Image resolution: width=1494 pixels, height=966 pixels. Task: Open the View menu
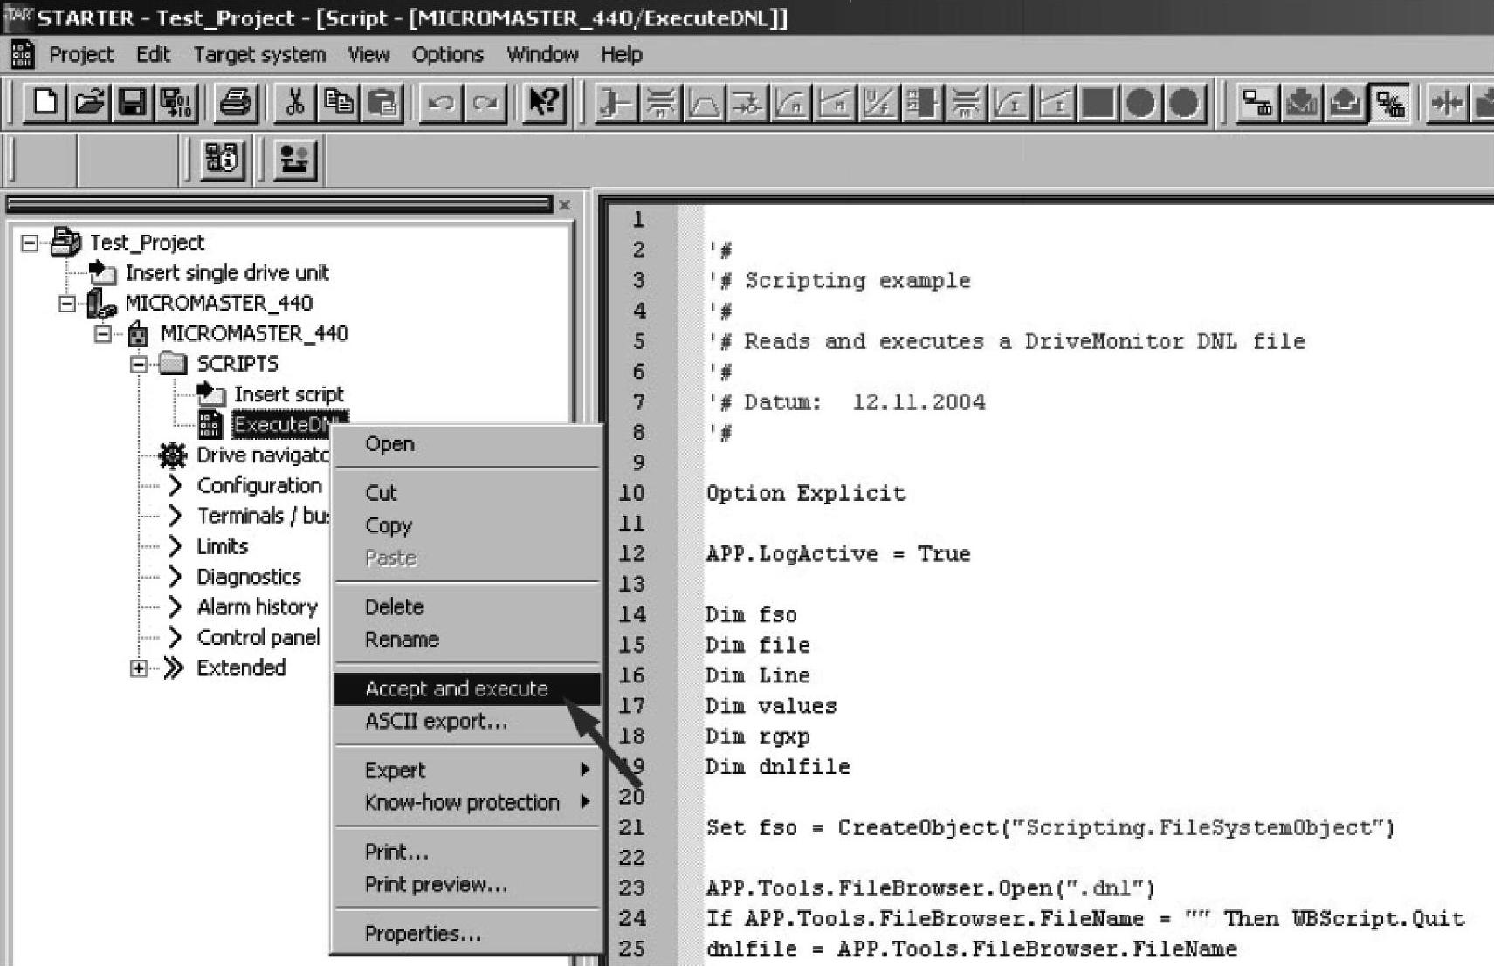tap(368, 55)
